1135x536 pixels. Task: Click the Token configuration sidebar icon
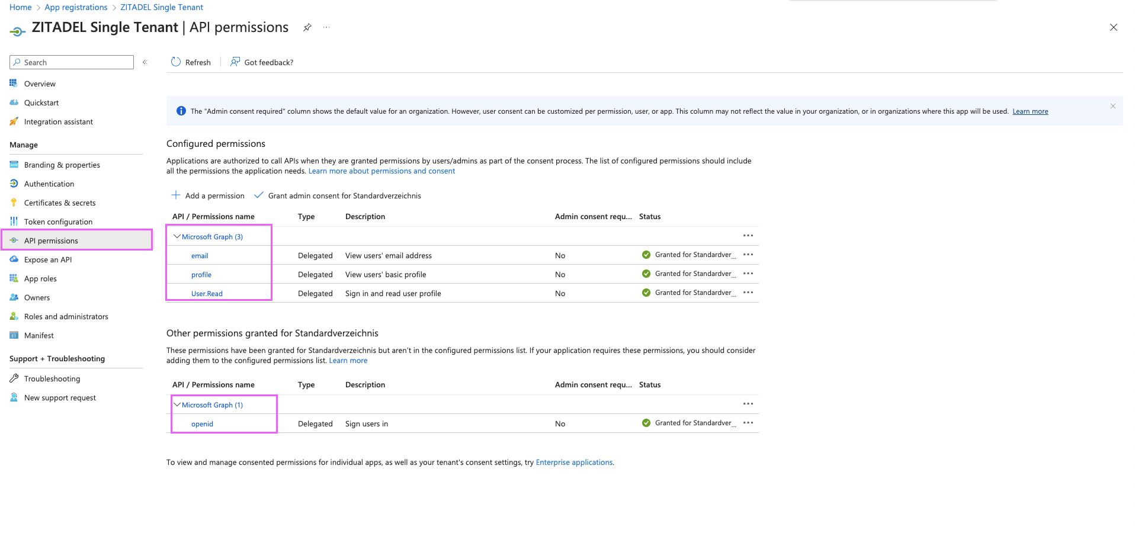point(14,222)
